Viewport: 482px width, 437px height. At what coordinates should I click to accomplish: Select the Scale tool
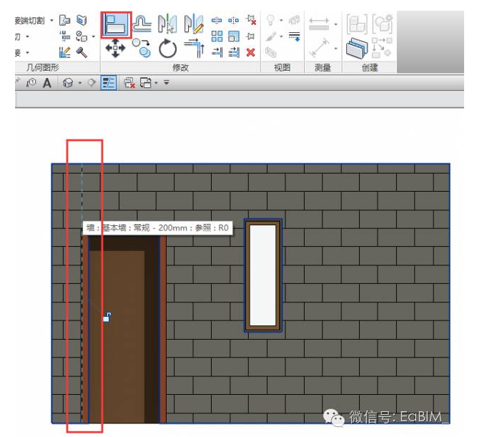pos(234,36)
